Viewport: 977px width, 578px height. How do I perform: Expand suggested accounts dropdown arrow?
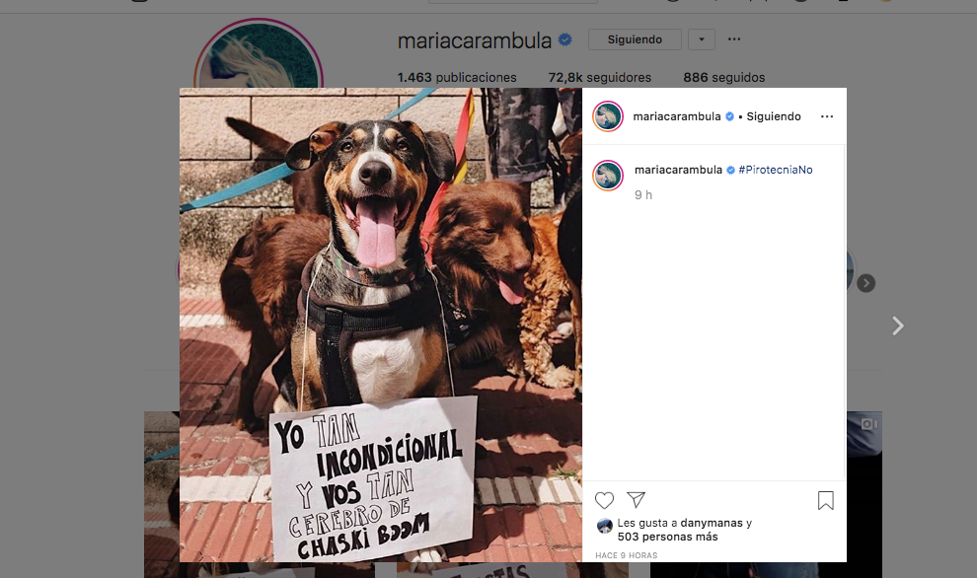click(702, 39)
